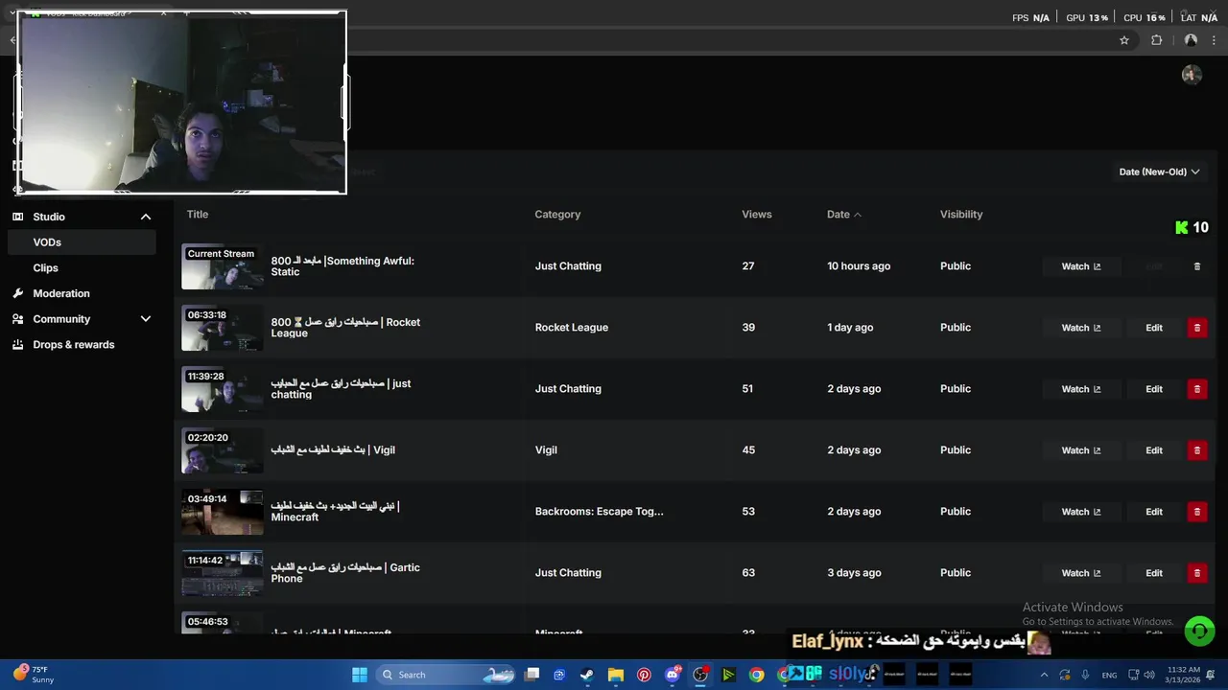Watch the Backrooms VOD
Image resolution: width=1228 pixels, height=690 pixels.
tap(1080, 512)
